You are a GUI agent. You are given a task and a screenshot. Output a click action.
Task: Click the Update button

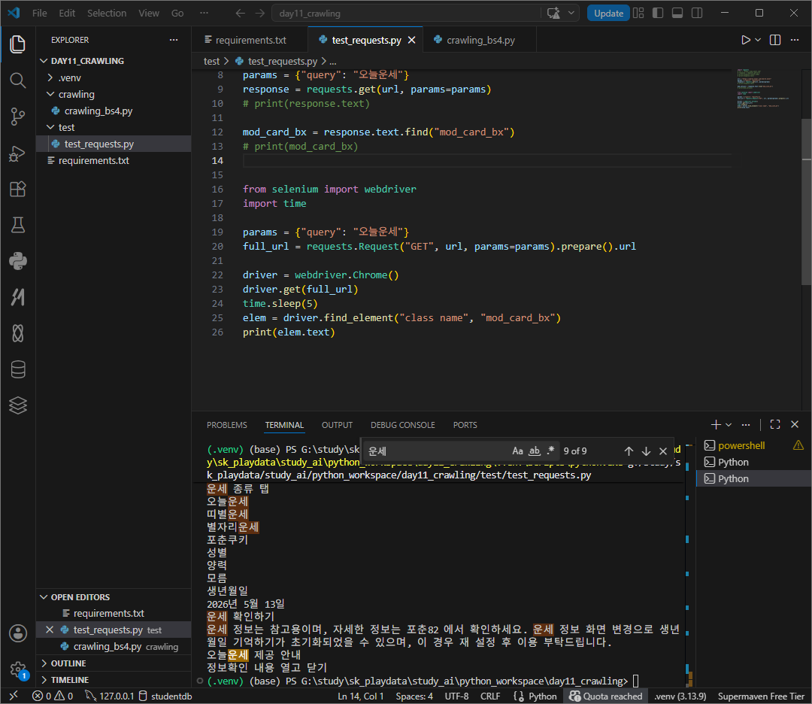(x=608, y=13)
